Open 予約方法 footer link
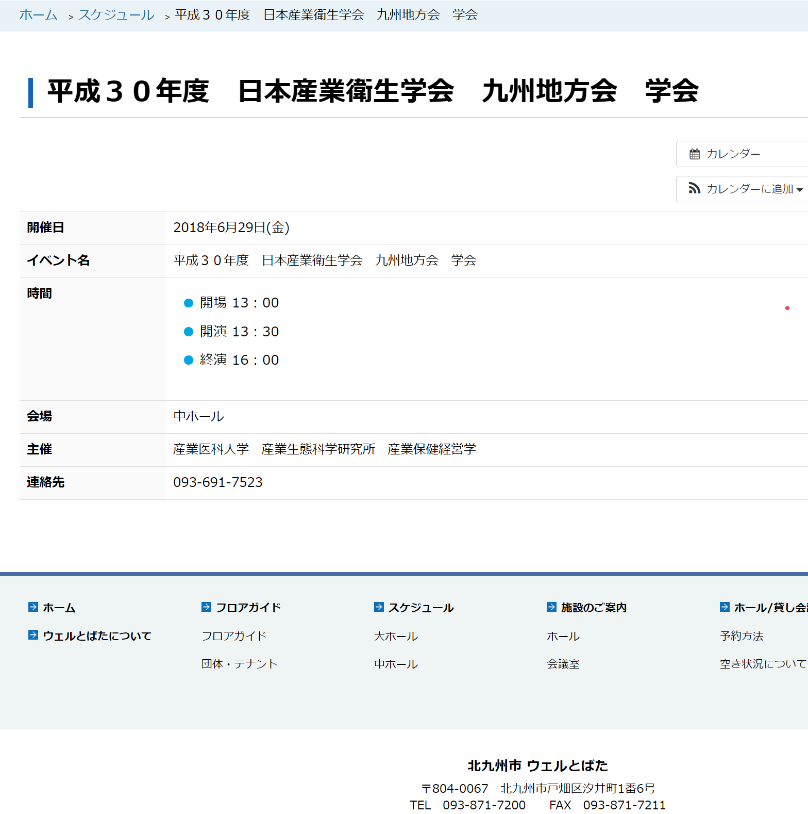Image resolution: width=808 pixels, height=814 pixels. [742, 636]
